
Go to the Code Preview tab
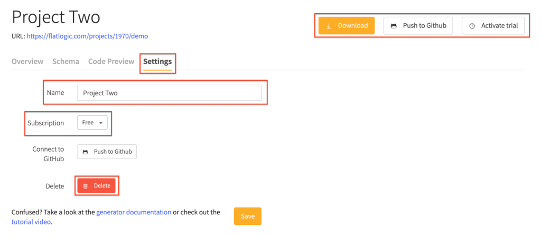point(111,62)
